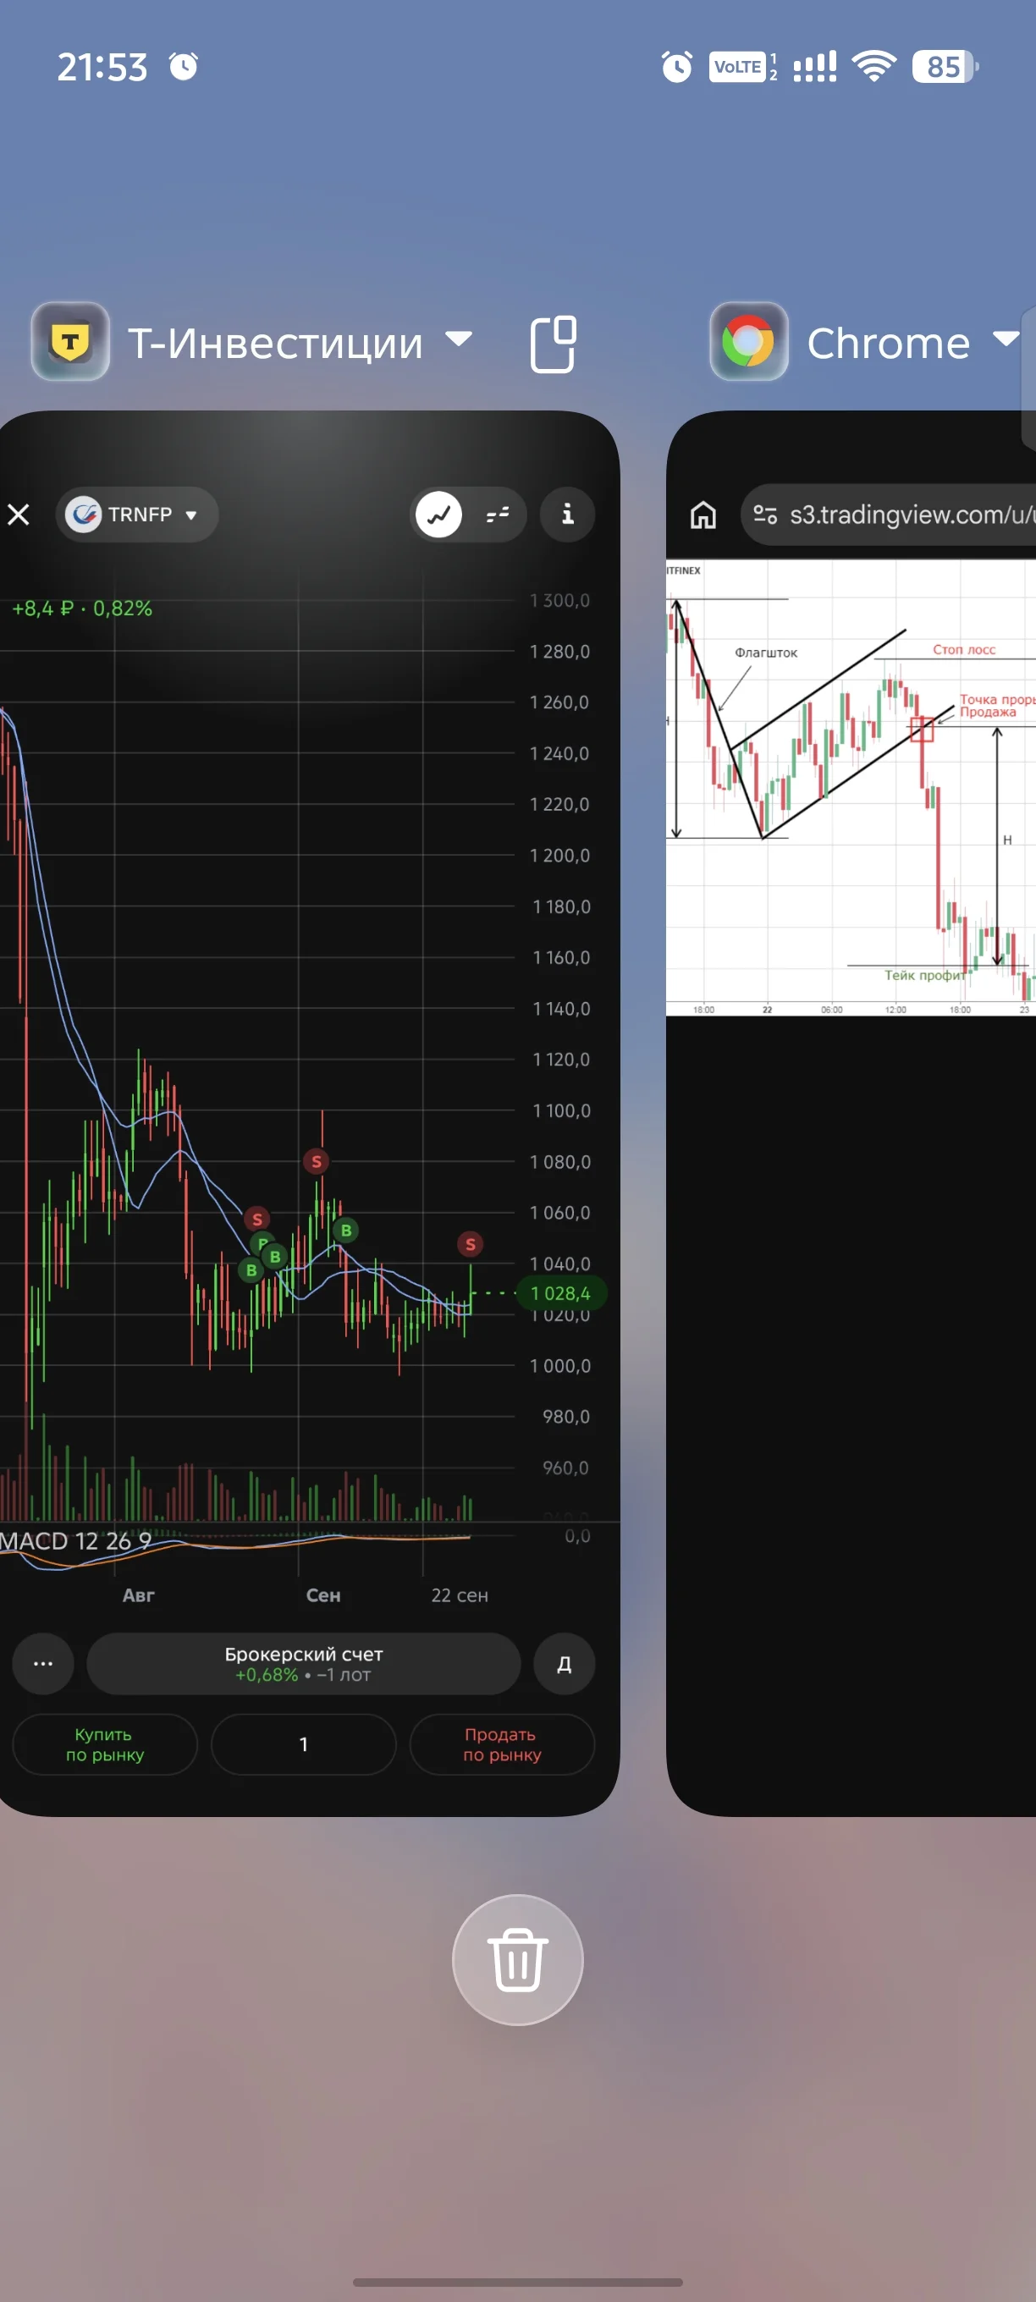
Task: Expand the Т-Инвестиции app menu arrow
Action: (459, 339)
